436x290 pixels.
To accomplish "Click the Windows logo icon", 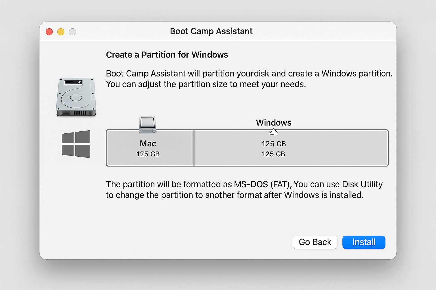I will coord(76,144).
